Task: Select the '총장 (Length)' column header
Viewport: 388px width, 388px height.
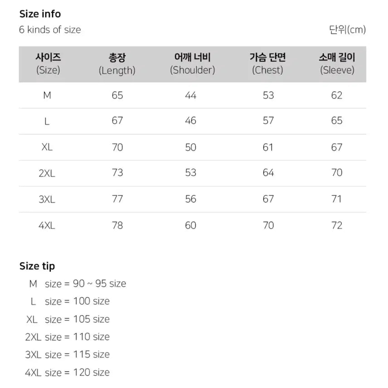Action: point(117,64)
